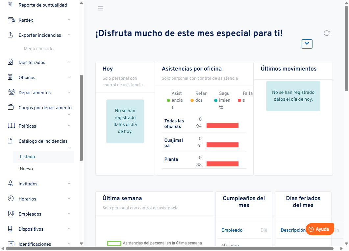Click the Cumpleaños del mes heading
Image resolution: width=349 pixels, height=251 pixels.
click(x=244, y=202)
